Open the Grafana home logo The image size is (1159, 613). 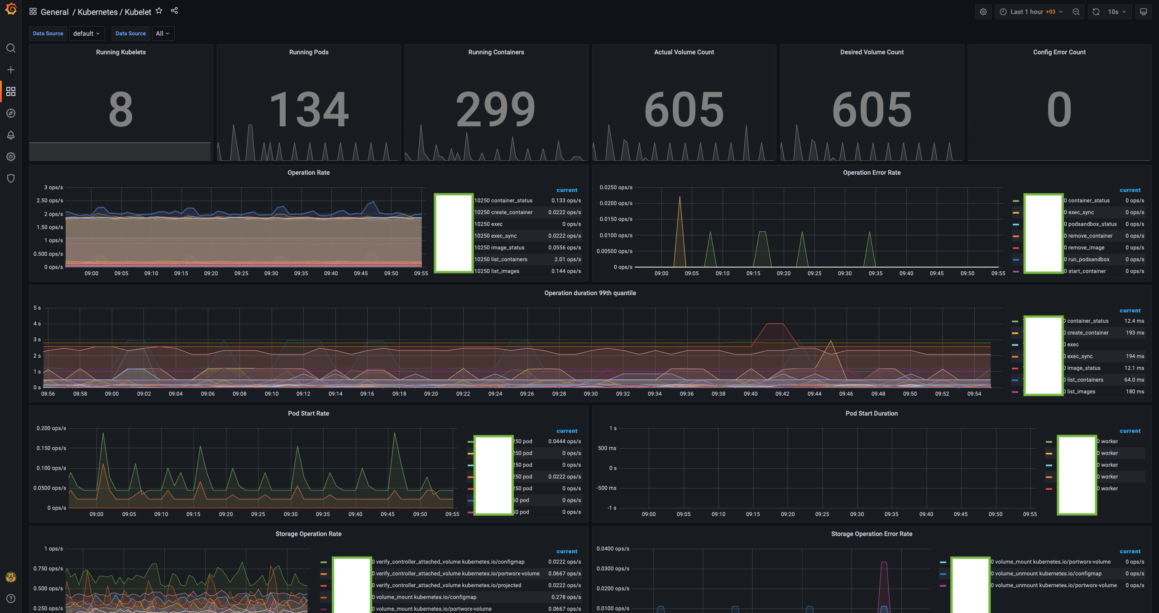(11, 9)
